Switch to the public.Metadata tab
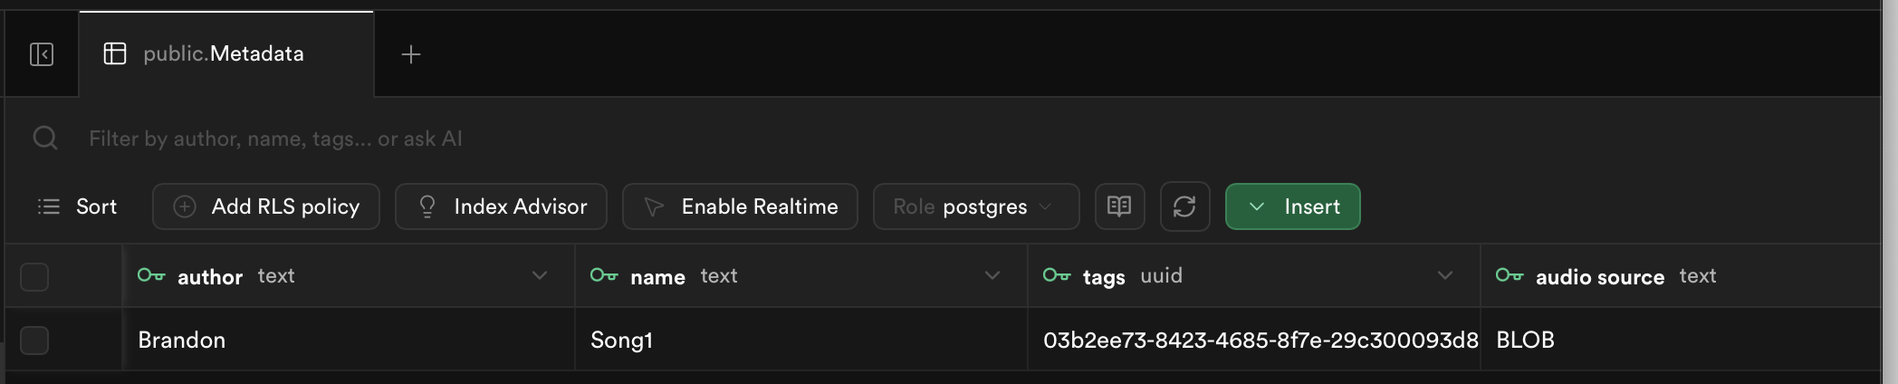1898x384 pixels. (225, 54)
